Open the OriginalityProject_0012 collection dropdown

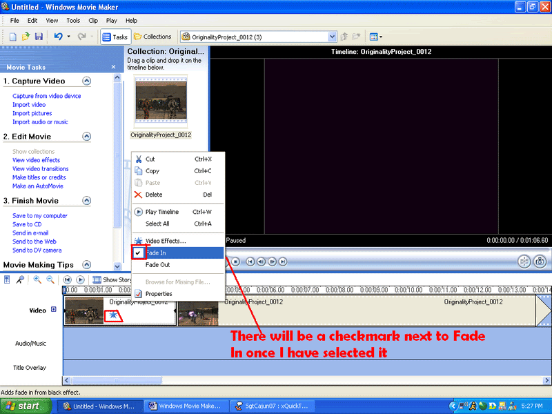(333, 37)
